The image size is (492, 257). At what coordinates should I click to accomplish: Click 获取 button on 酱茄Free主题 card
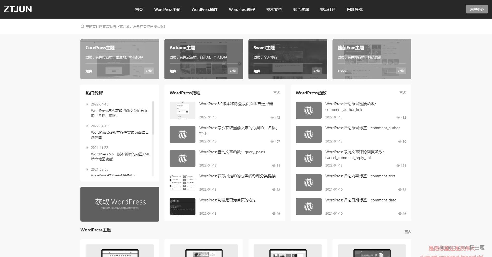point(401,71)
